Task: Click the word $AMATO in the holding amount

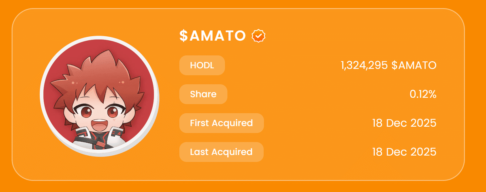Action: coord(414,65)
